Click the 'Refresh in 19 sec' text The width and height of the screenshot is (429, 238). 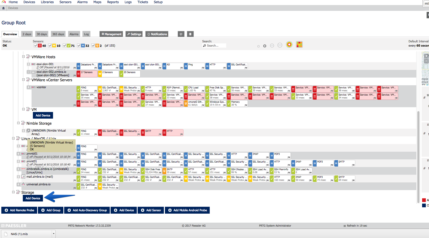pyautogui.click(x=357, y=226)
